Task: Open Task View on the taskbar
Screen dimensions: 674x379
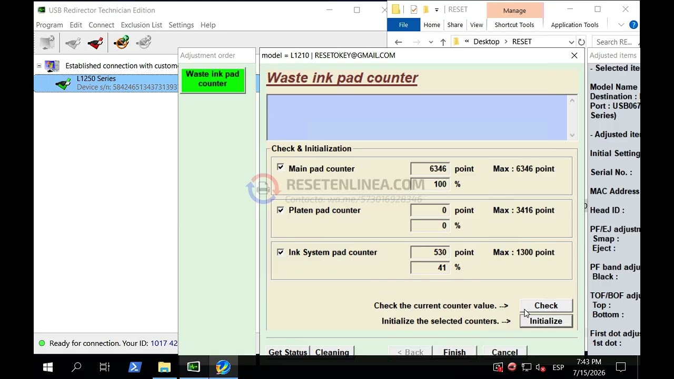Action: (105, 367)
